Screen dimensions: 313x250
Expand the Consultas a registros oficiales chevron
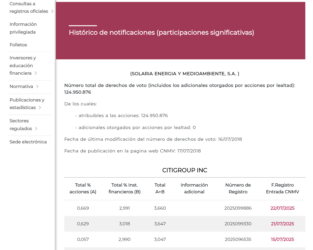52,11
